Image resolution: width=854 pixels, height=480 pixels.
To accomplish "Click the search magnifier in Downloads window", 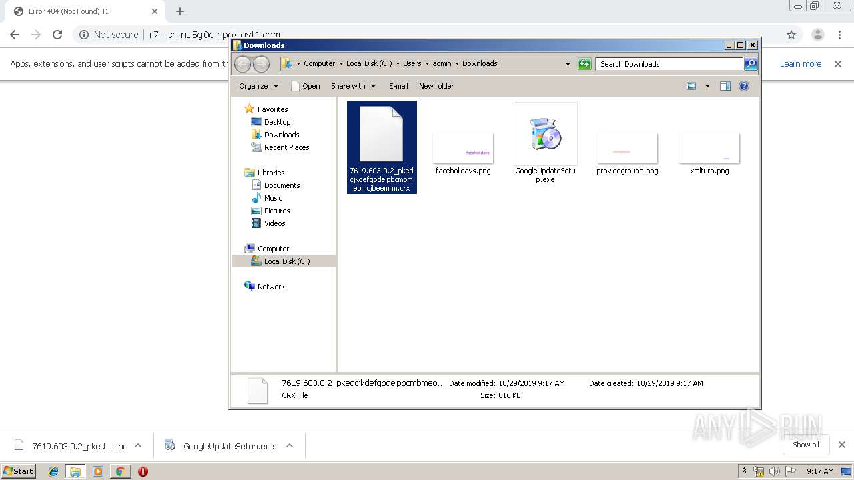I will pos(751,64).
